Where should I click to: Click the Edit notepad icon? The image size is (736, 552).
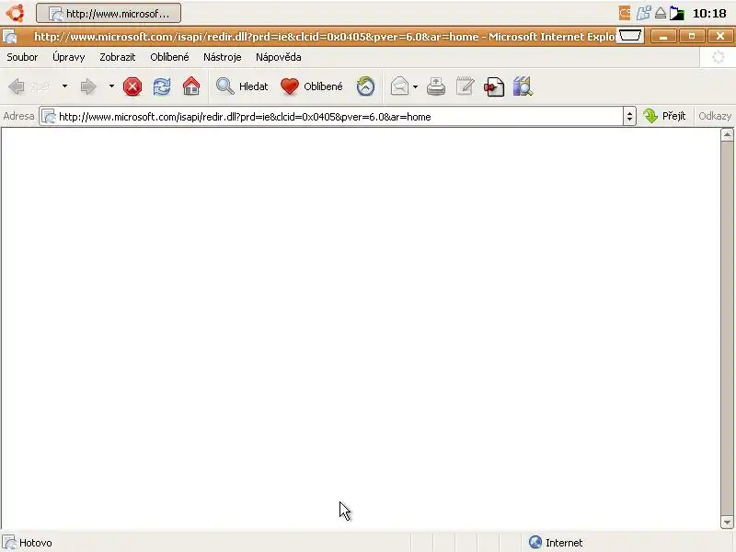point(466,86)
